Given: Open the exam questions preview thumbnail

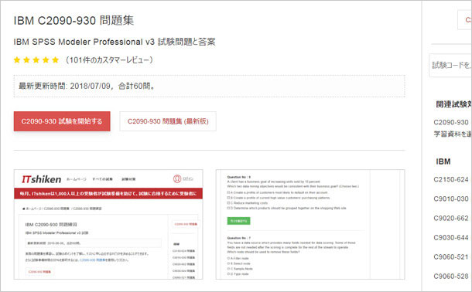Looking at the screenshot, I should pyautogui.click(x=310, y=224).
